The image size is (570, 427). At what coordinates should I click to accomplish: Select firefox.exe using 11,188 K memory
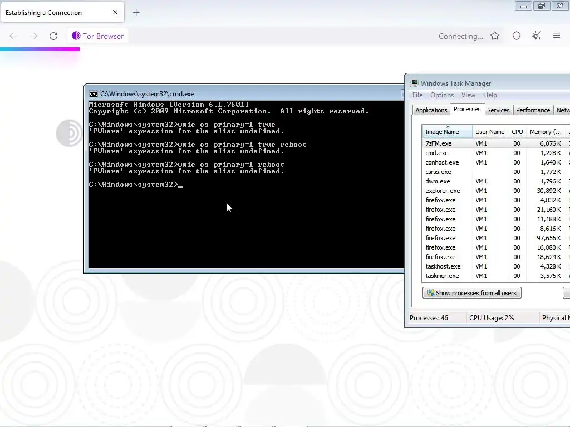[496, 219]
